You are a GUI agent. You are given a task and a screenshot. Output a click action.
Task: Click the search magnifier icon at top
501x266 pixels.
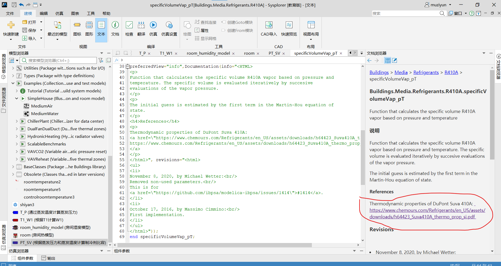click(x=442, y=13)
